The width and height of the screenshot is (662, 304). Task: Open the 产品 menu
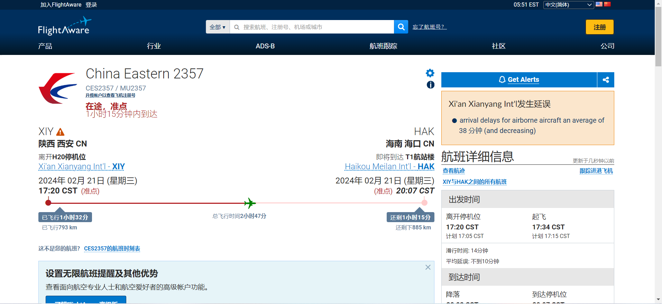tap(45, 46)
